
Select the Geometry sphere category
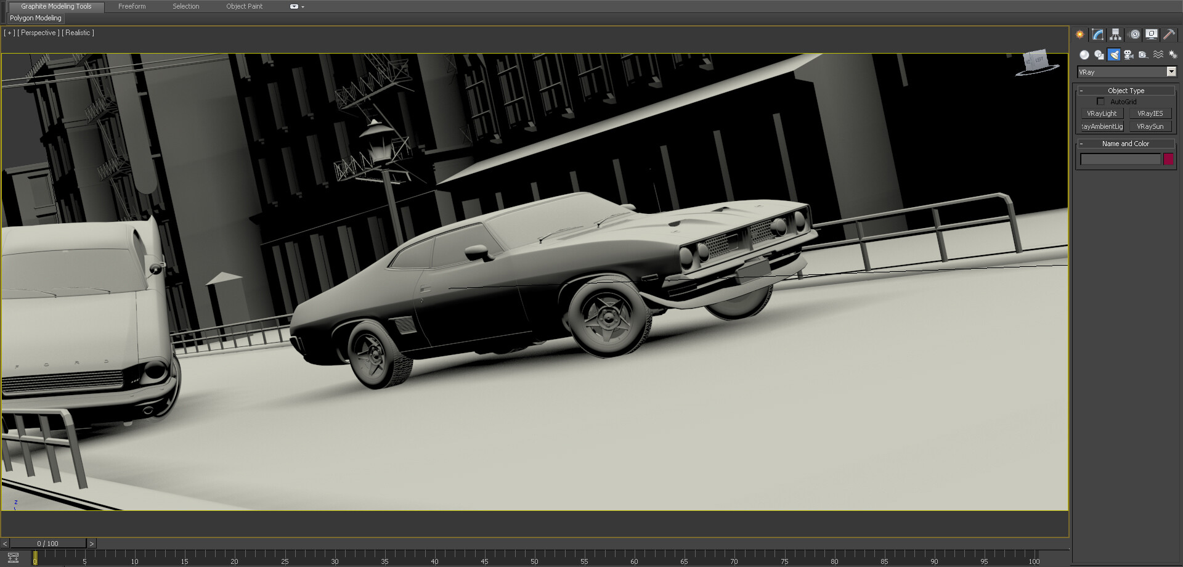(1084, 55)
